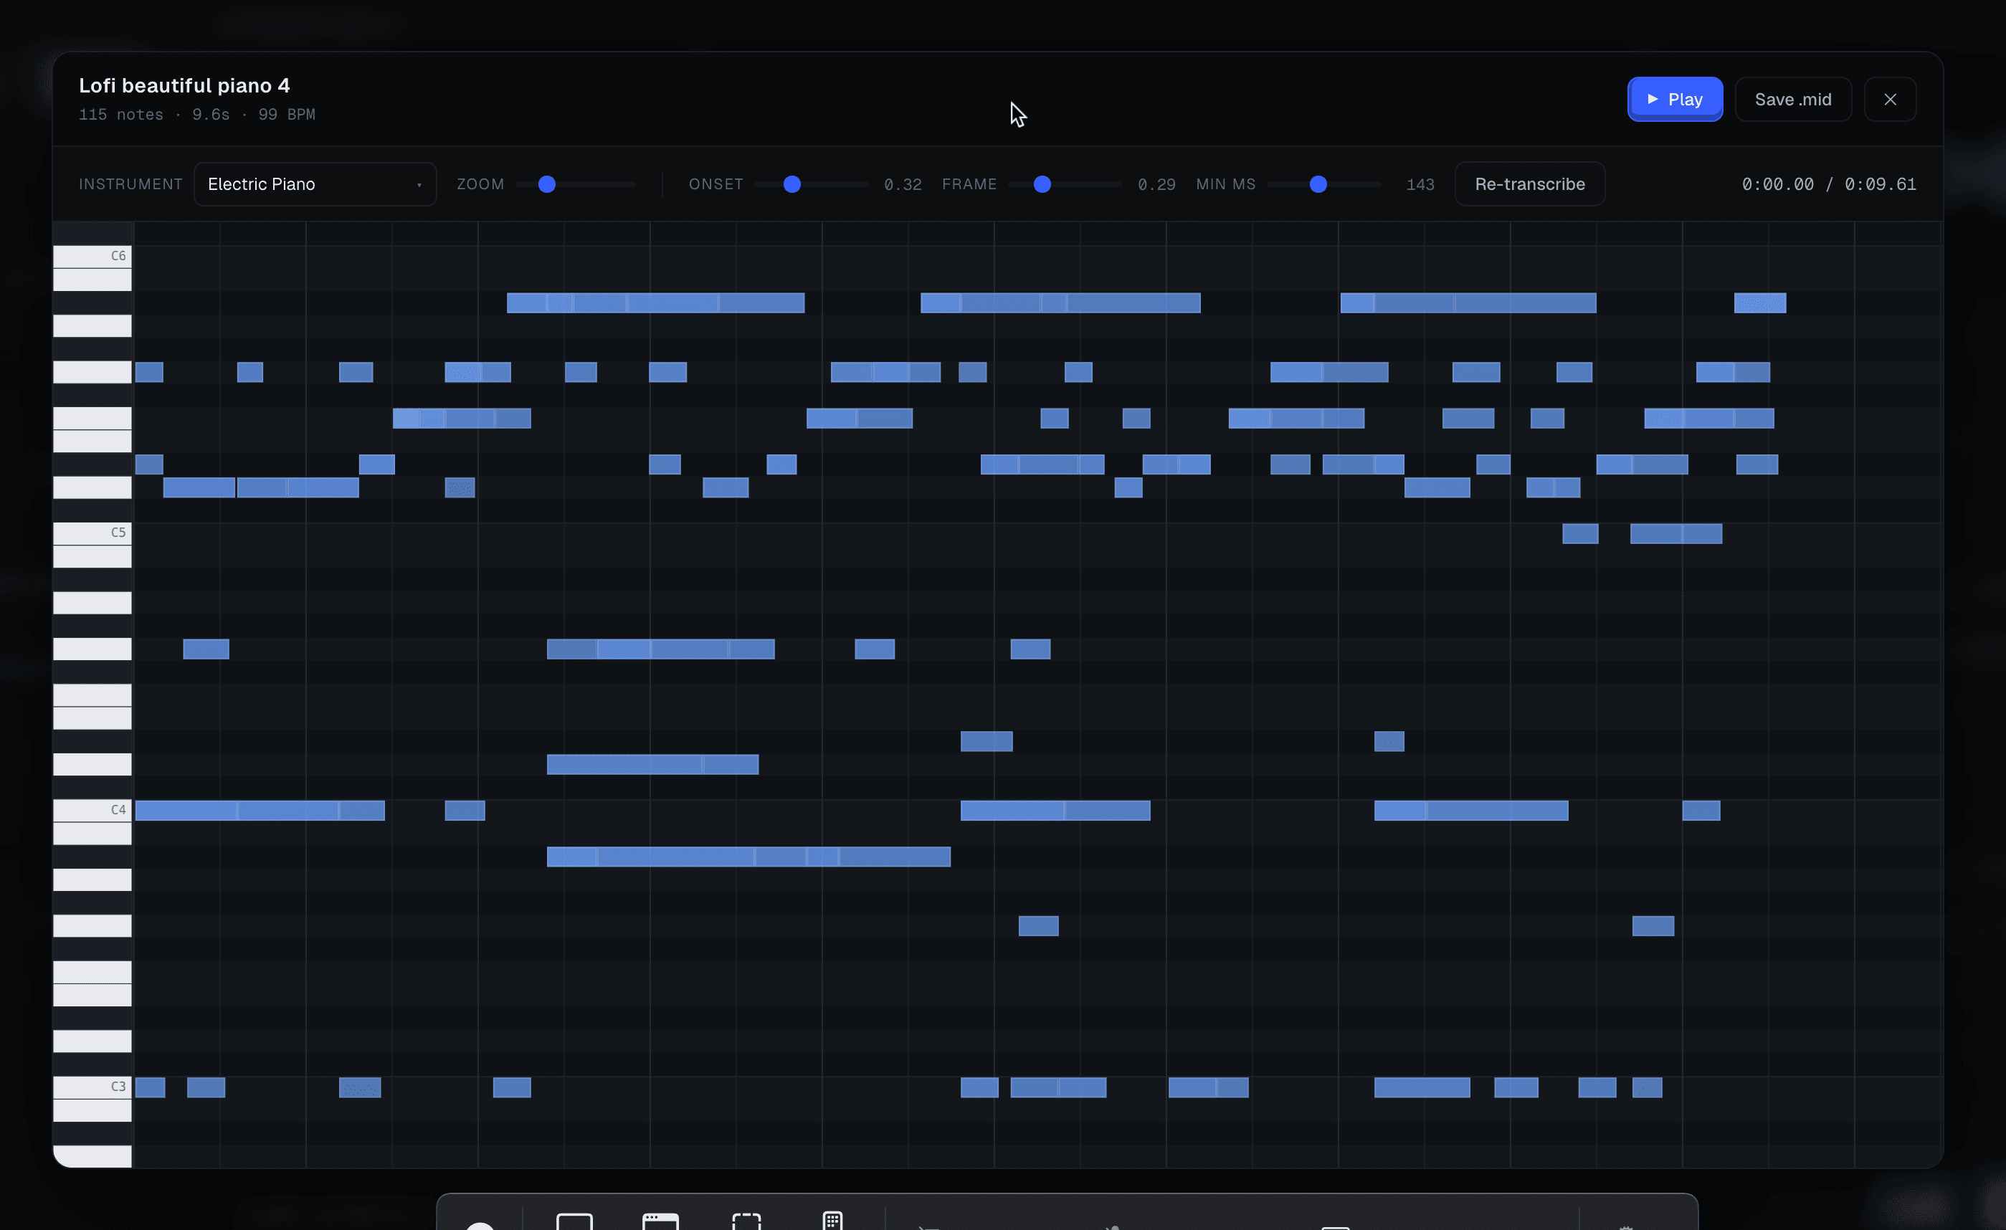Click the title Lofi beautiful piano 4
The image size is (2006, 1230).
pyautogui.click(x=184, y=85)
